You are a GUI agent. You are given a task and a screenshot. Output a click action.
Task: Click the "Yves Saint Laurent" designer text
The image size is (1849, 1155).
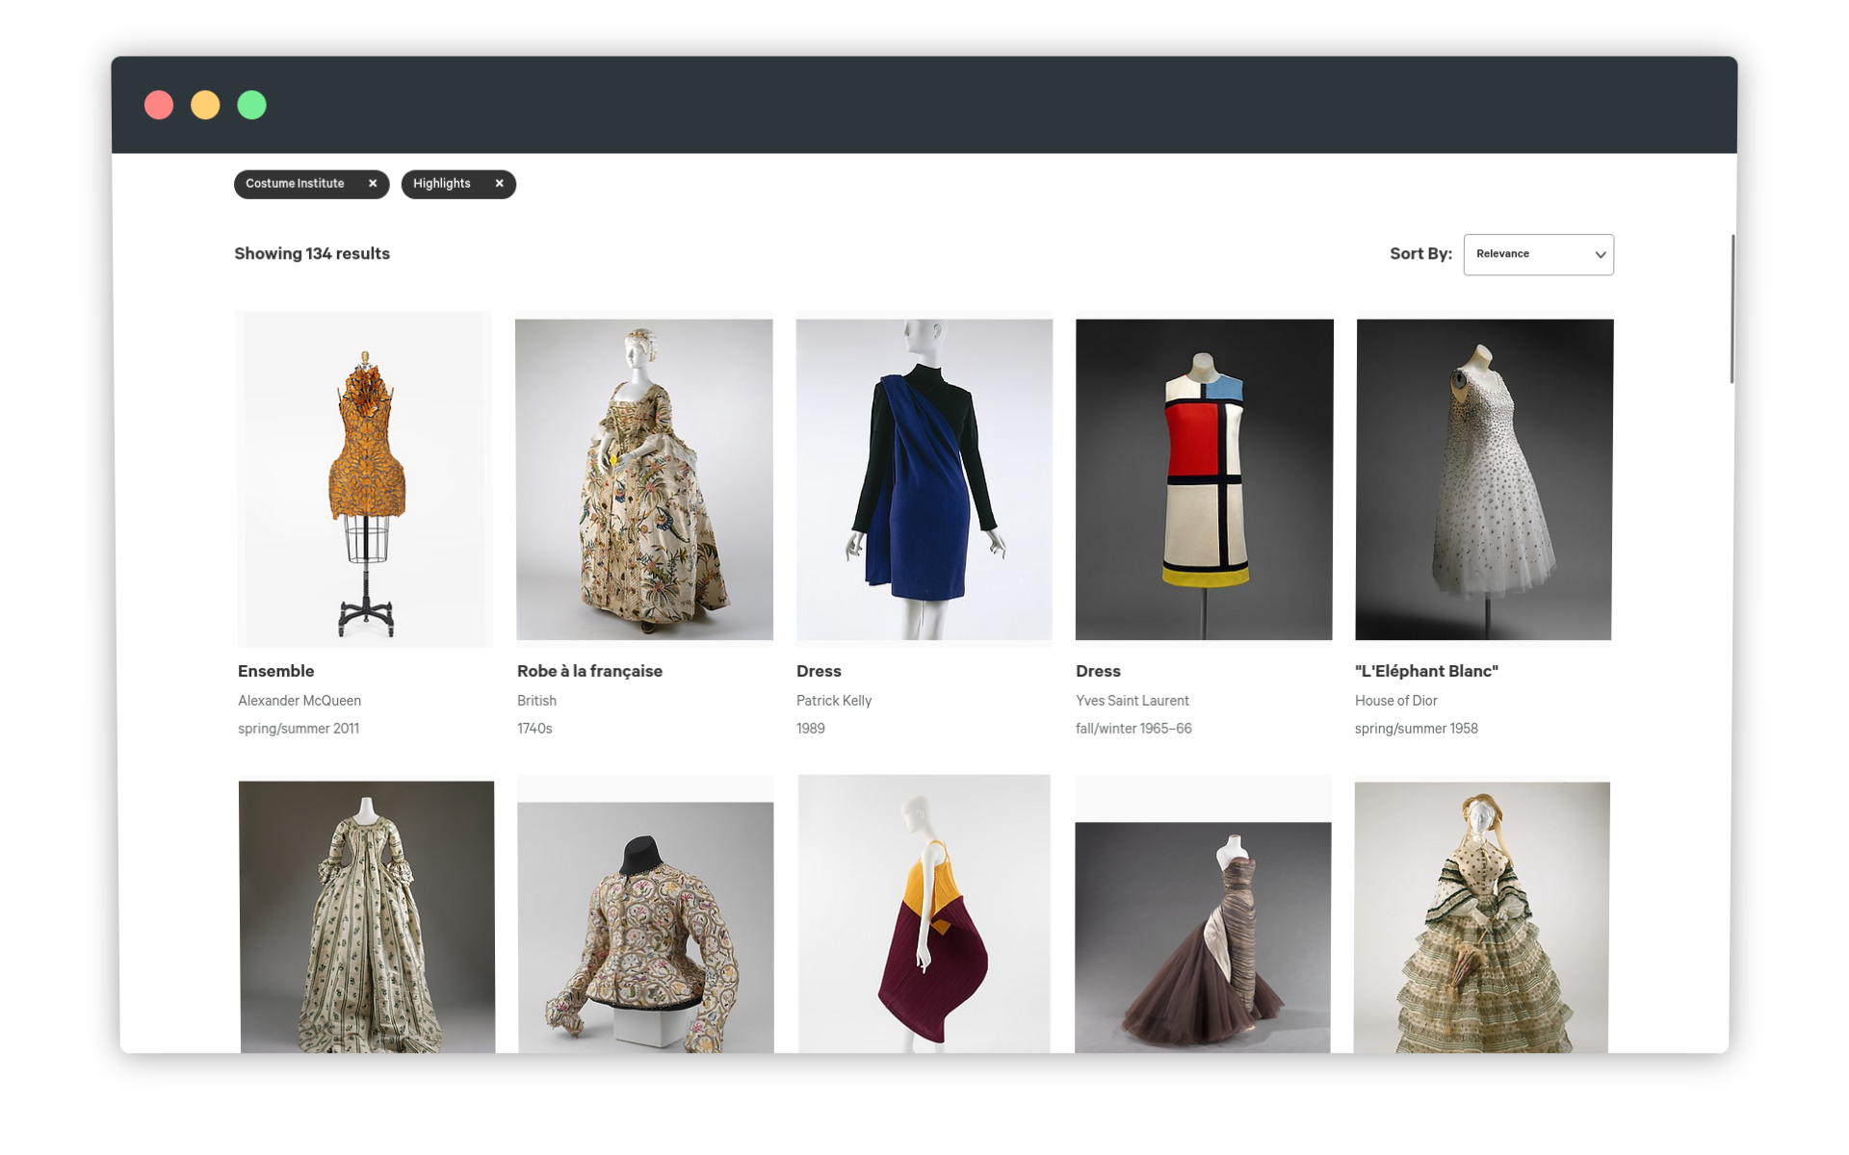pos(1133,701)
